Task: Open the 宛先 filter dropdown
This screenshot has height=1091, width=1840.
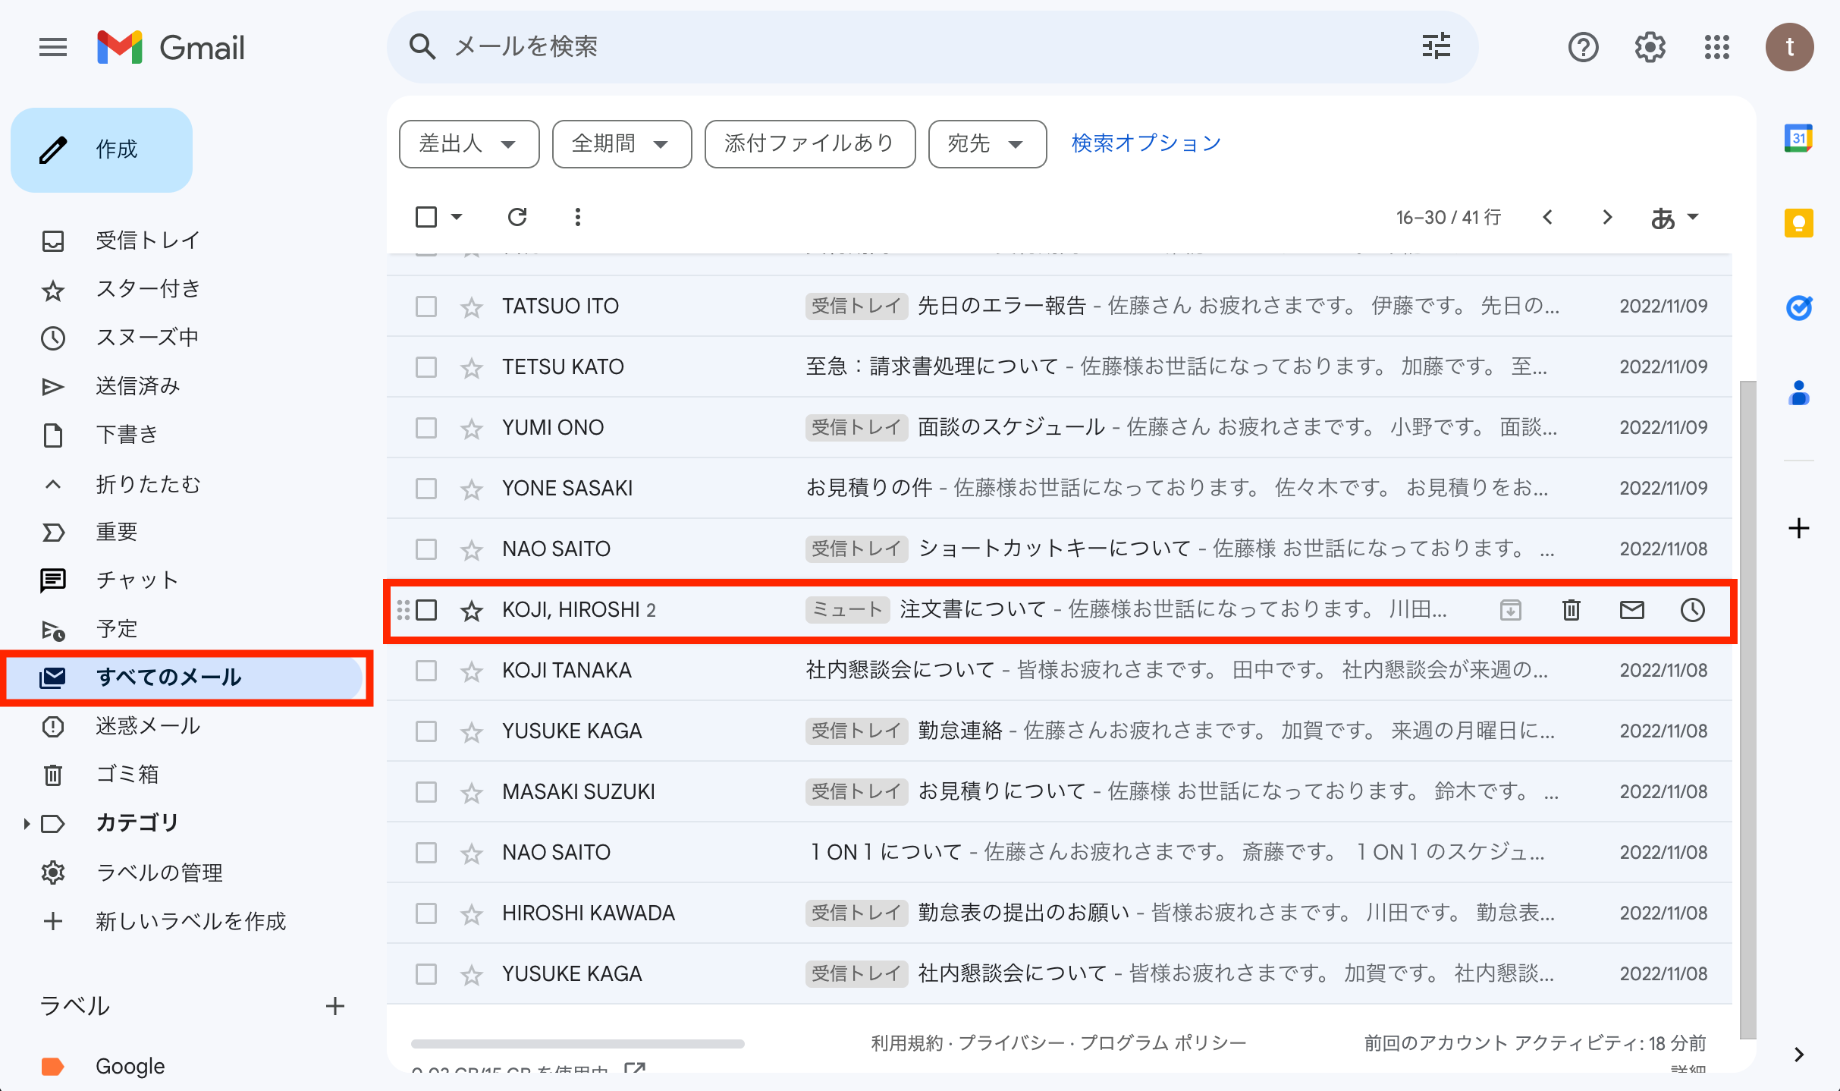Action: [987, 143]
